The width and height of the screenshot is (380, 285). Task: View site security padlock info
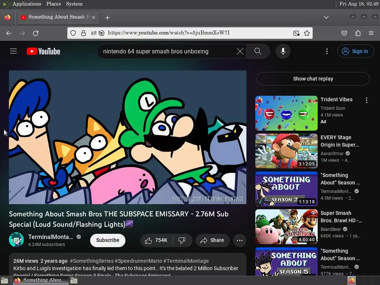pos(83,33)
